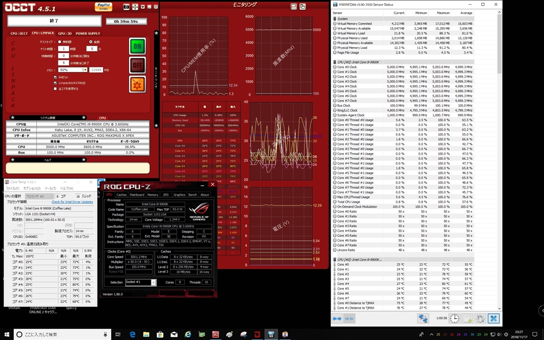544x340 pixels.
Task: Open the ヘルプ(H) menu in Core Temp
Action: click(x=66, y=189)
